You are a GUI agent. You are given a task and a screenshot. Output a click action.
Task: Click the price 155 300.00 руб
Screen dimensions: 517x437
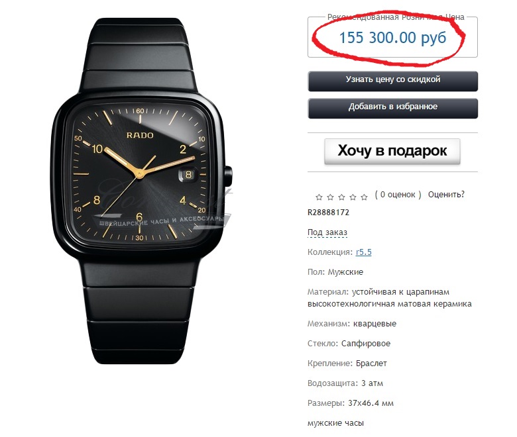click(x=392, y=38)
